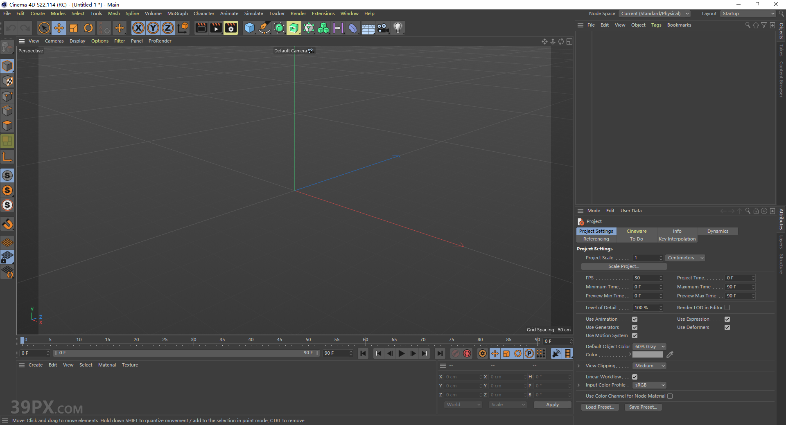
Task: Lock the Y axis
Action: 153,28
